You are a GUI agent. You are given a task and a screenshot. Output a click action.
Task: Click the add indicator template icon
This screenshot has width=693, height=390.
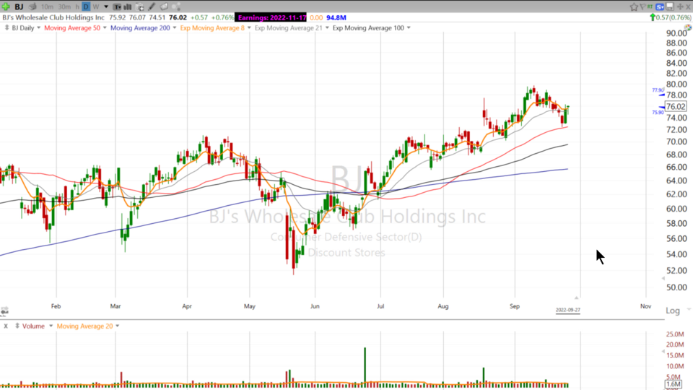[139, 6]
